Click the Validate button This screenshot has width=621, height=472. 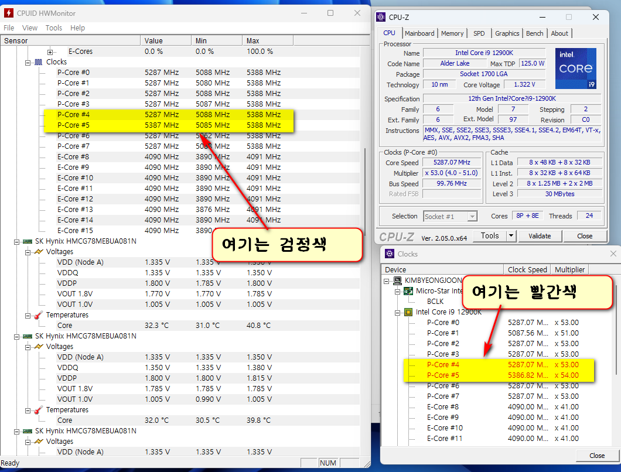click(x=540, y=236)
